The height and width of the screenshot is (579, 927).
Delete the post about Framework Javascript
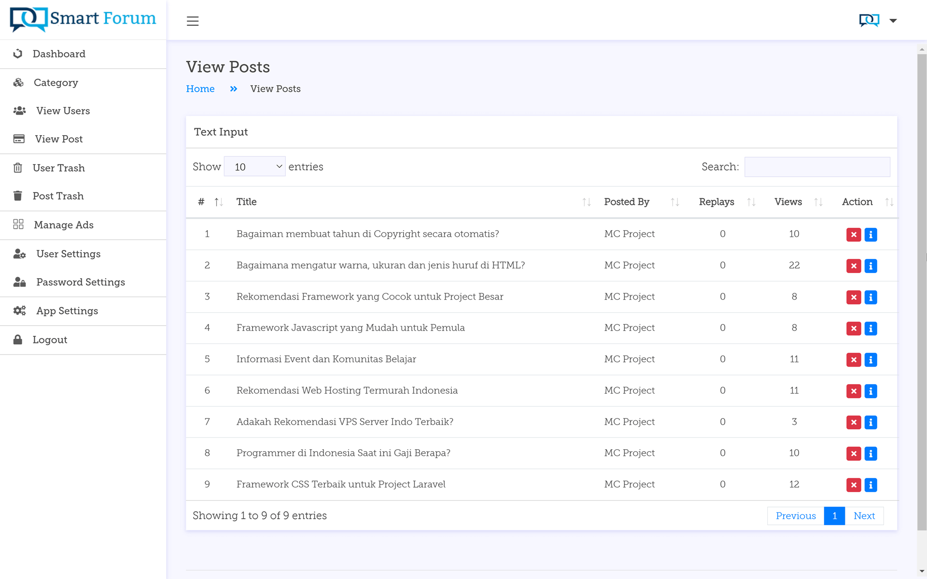[x=854, y=328]
